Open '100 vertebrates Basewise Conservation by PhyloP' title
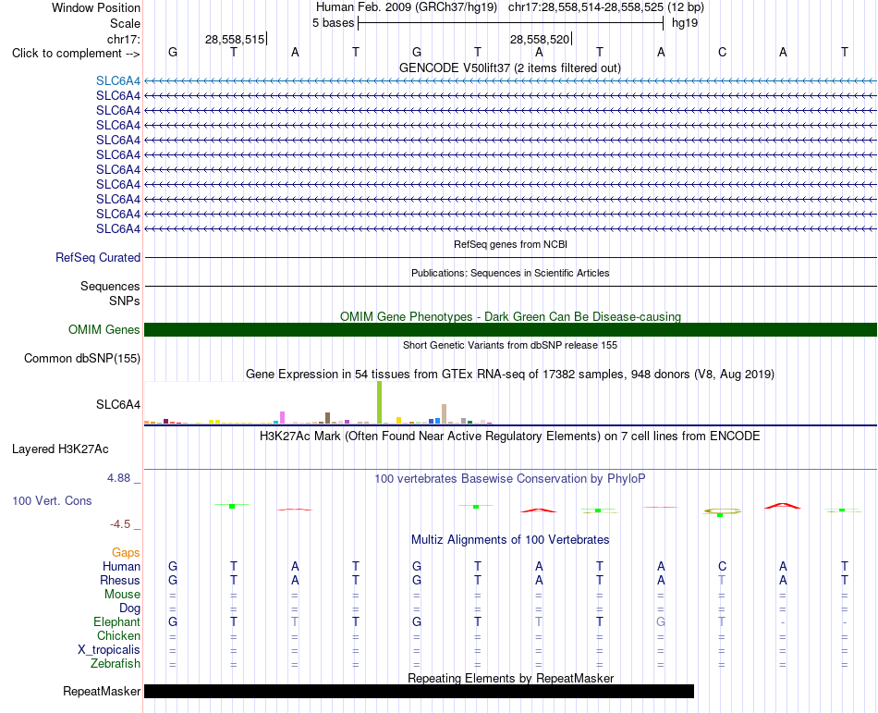 510,478
